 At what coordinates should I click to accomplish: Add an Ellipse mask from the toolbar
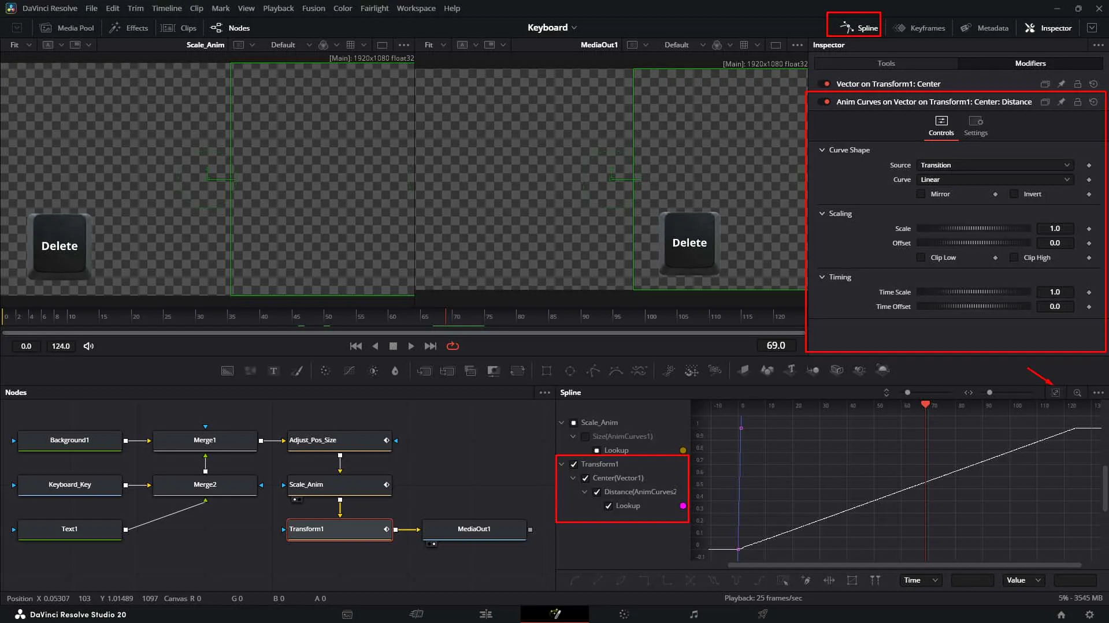570,371
